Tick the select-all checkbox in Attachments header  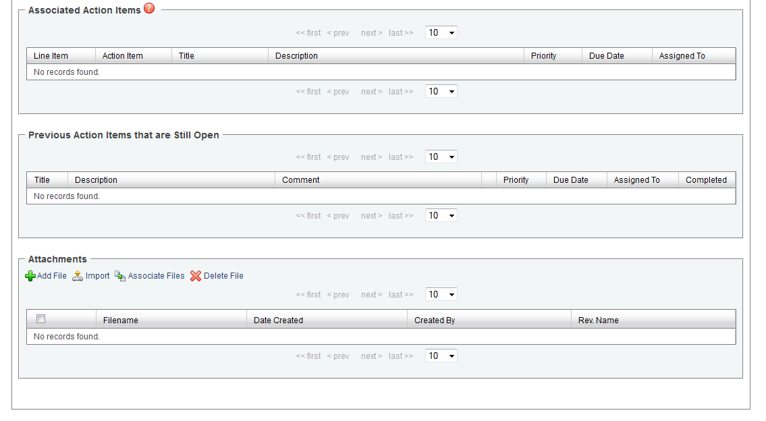point(41,319)
